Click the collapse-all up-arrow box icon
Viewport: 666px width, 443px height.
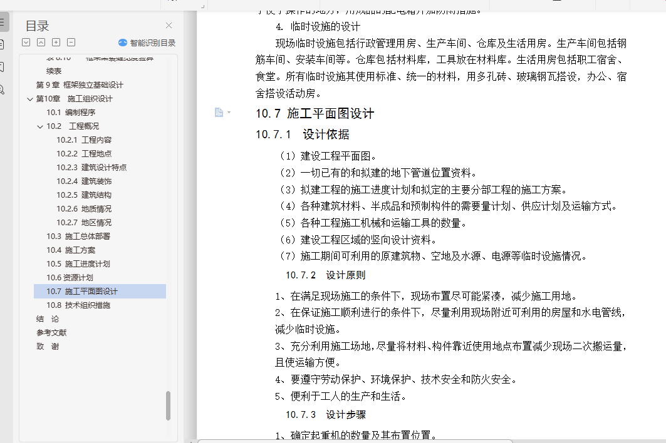41,43
